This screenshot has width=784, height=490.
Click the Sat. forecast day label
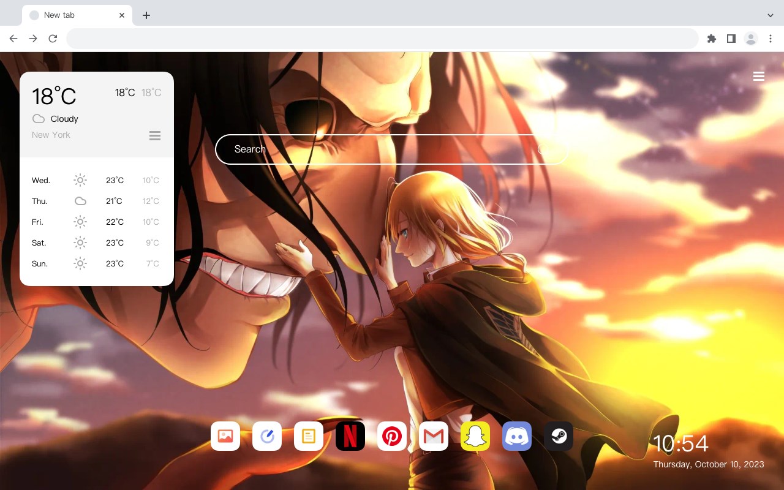[39, 243]
